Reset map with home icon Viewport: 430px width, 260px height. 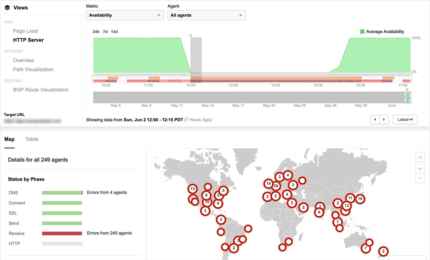coord(420,157)
